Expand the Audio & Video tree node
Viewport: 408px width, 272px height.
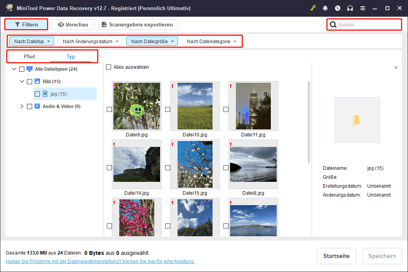coord(22,106)
